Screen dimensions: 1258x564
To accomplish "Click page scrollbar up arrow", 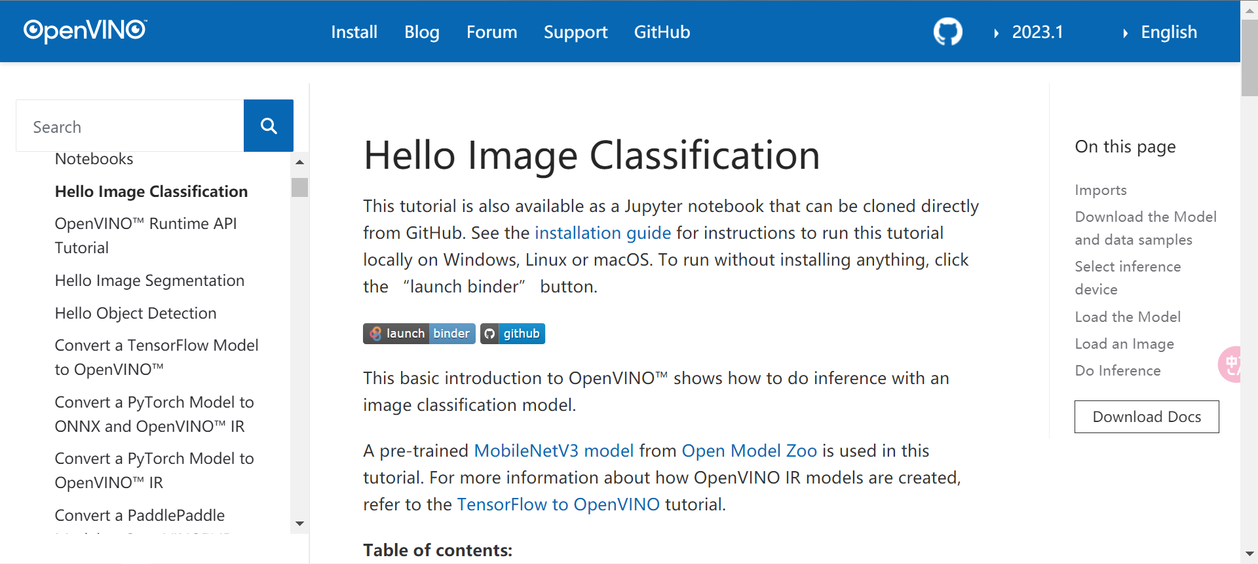I will [x=1249, y=9].
